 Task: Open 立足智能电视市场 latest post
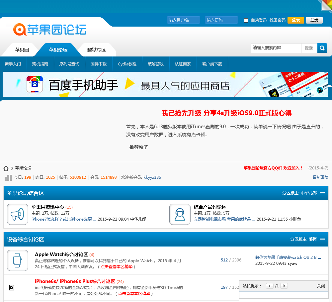coord(224,219)
